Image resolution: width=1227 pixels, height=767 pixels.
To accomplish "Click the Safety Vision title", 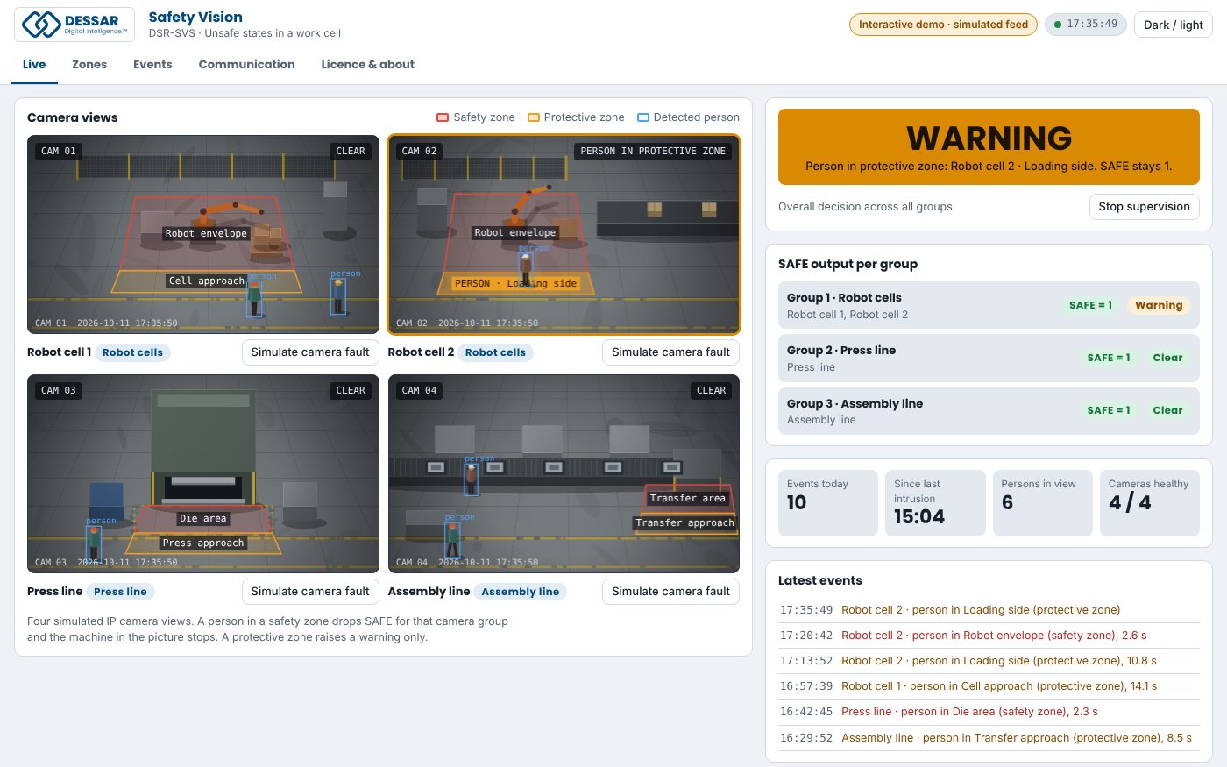I will pos(195,17).
